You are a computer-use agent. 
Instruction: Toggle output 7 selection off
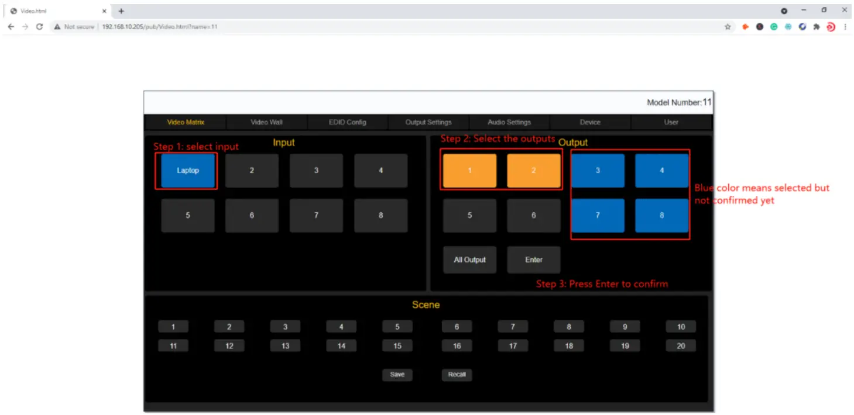coord(598,215)
